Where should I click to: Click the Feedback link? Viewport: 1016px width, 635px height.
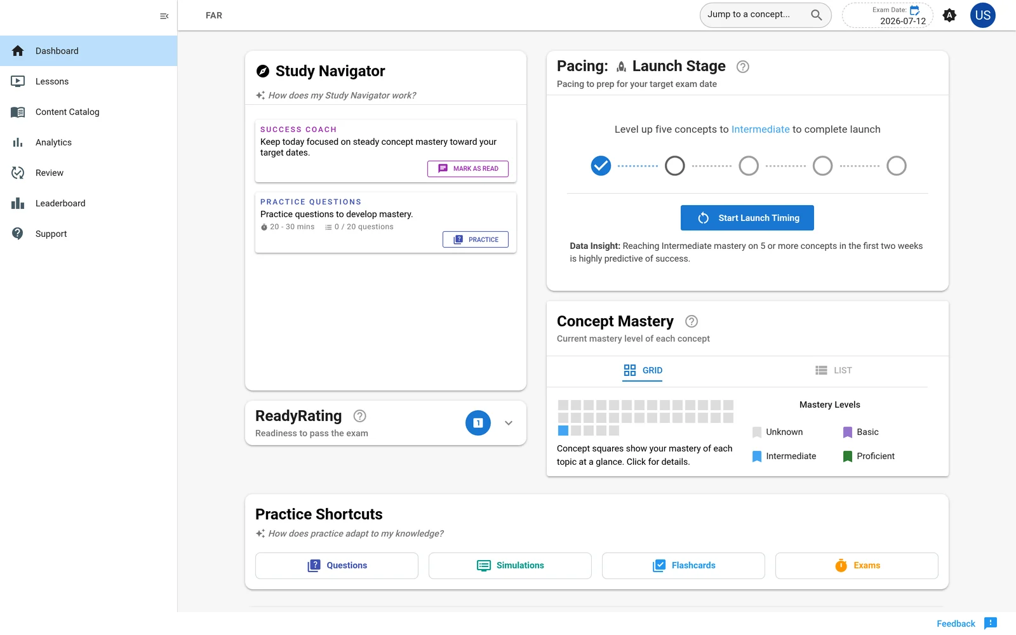point(956,624)
